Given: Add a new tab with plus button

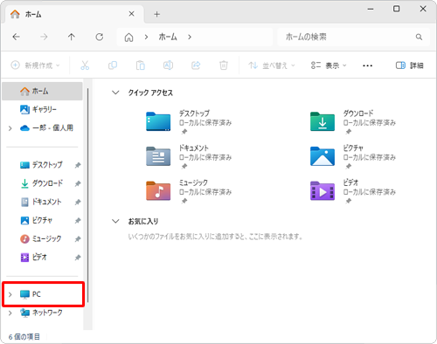Looking at the screenshot, I should 156,14.
